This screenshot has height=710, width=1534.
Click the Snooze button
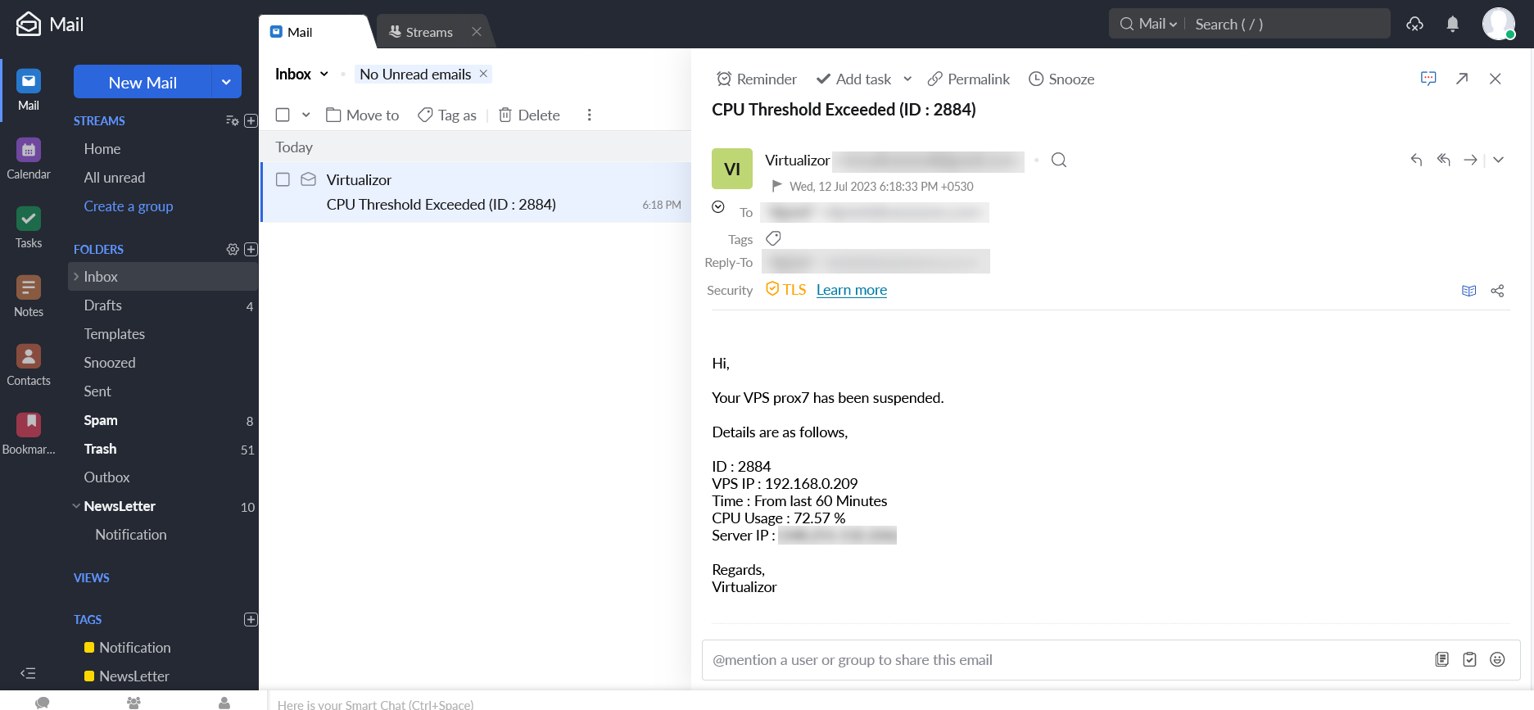1061,79
